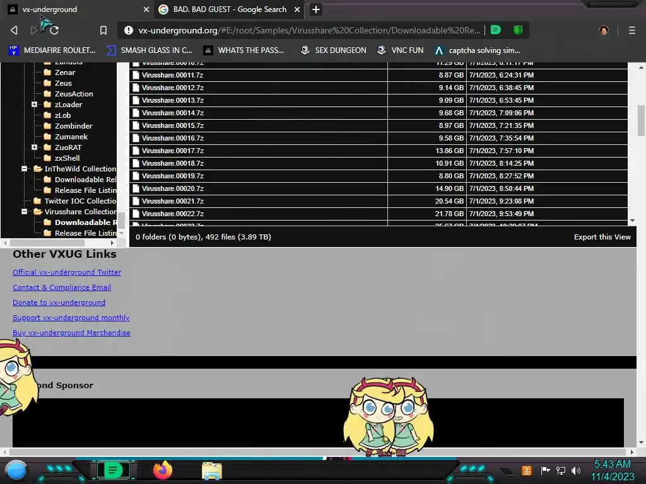Click file icon of Virusshare.00012.7z
Image resolution: width=646 pixels, height=484 pixels.
136,88
